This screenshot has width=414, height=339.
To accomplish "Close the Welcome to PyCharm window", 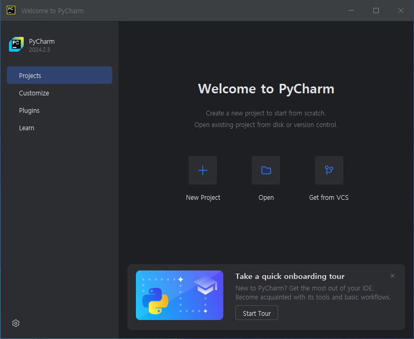I will [401, 11].
